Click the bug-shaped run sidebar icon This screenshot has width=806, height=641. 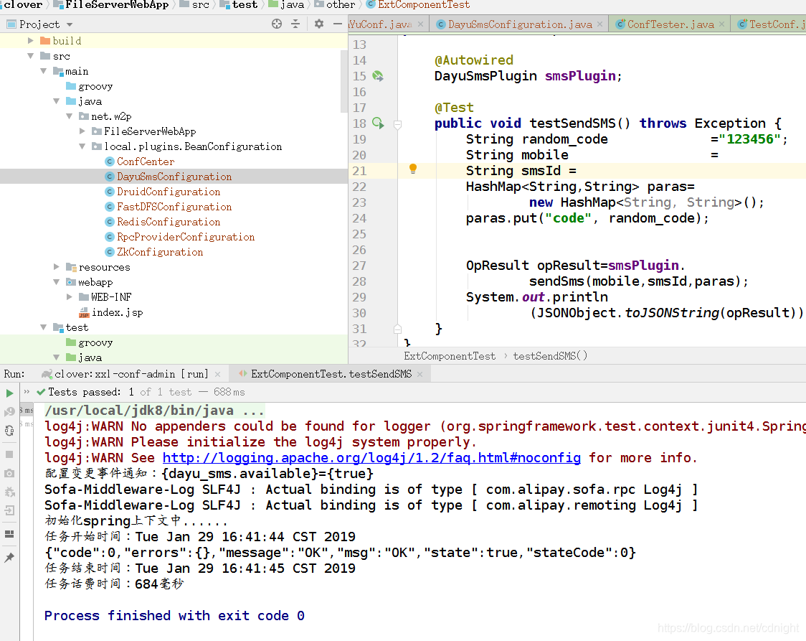(x=9, y=492)
